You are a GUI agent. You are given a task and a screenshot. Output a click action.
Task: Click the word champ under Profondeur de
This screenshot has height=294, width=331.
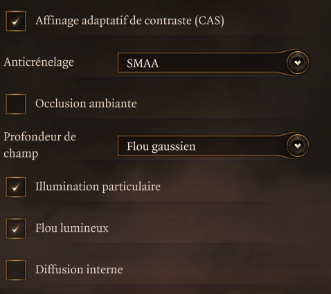pos(21,154)
